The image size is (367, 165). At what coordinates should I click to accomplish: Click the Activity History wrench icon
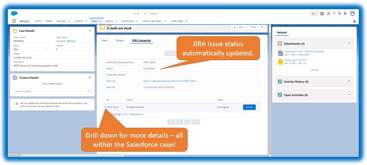click(x=280, y=82)
